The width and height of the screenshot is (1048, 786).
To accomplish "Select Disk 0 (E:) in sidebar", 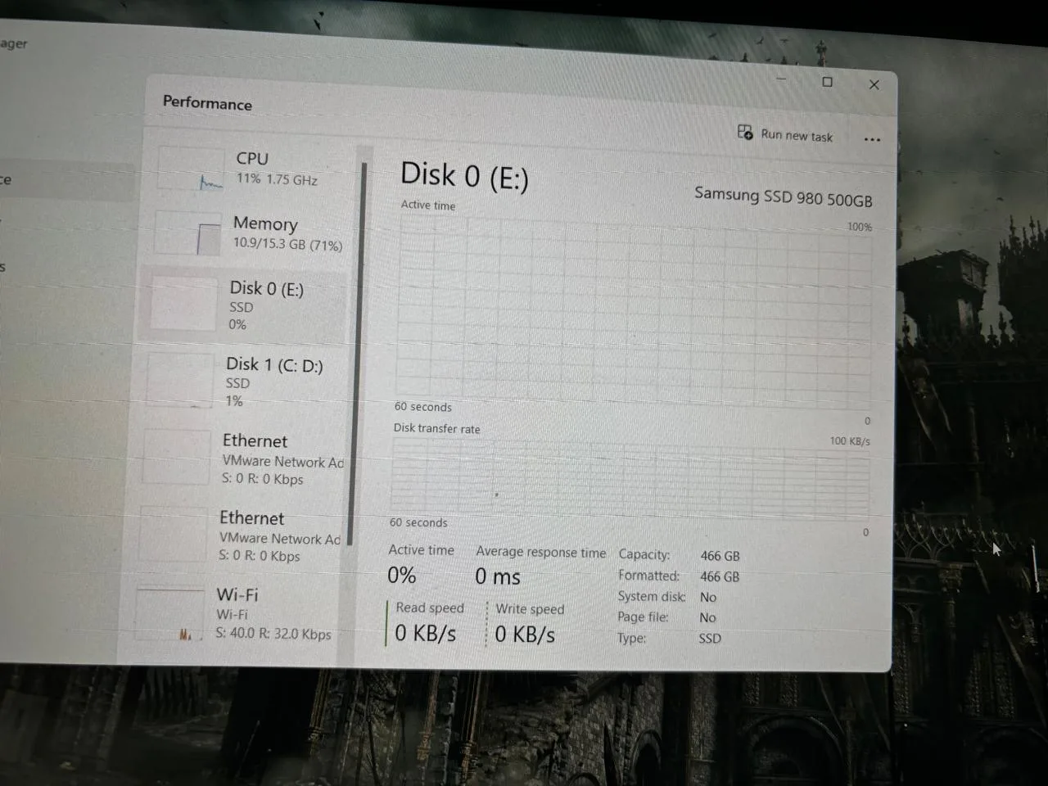I will coord(246,305).
